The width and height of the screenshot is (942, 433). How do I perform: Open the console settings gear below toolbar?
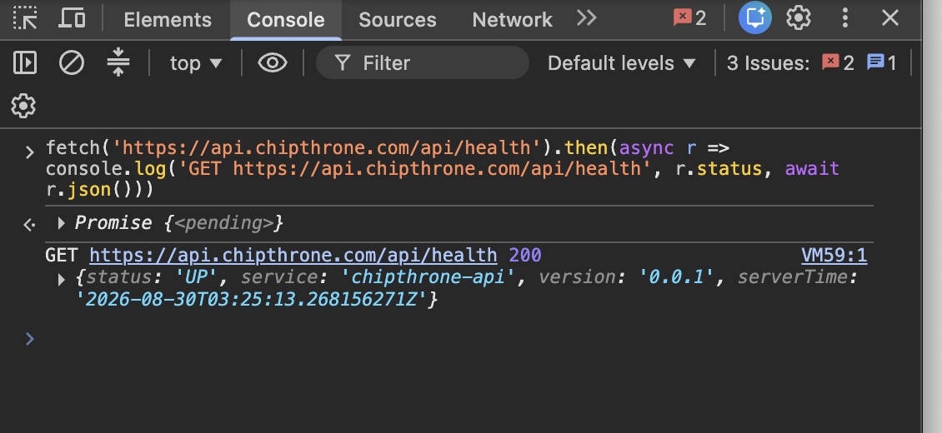[x=23, y=106]
